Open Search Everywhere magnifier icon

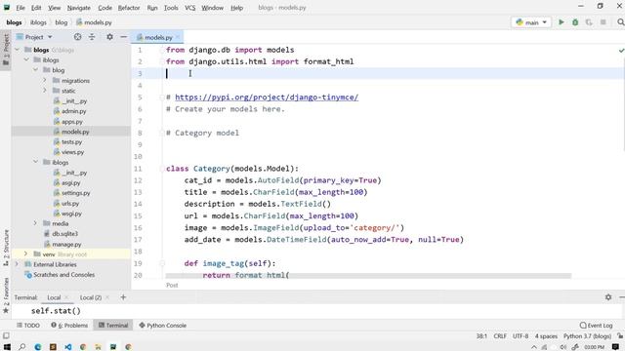tap(621, 22)
